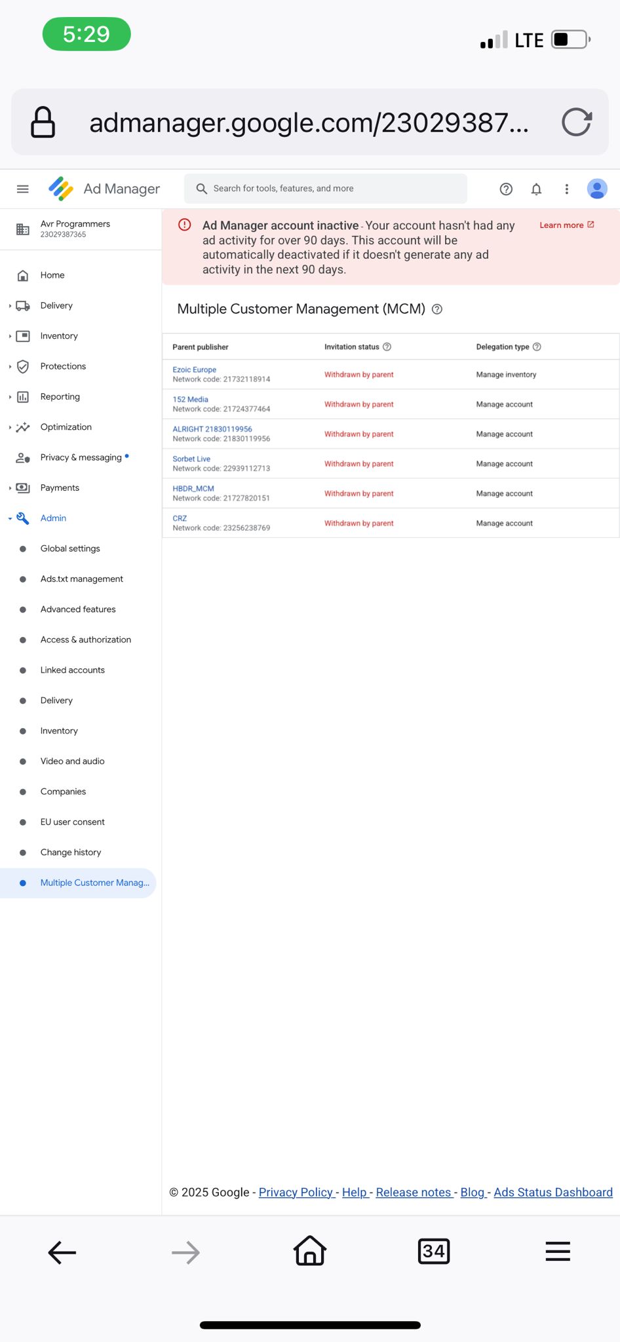
Task: Open Global settings in Admin menu
Action: pyautogui.click(x=70, y=548)
